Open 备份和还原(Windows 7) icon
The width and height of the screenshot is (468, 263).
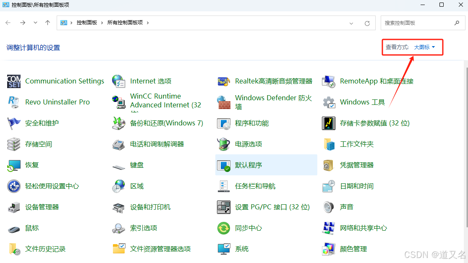pos(119,123)
